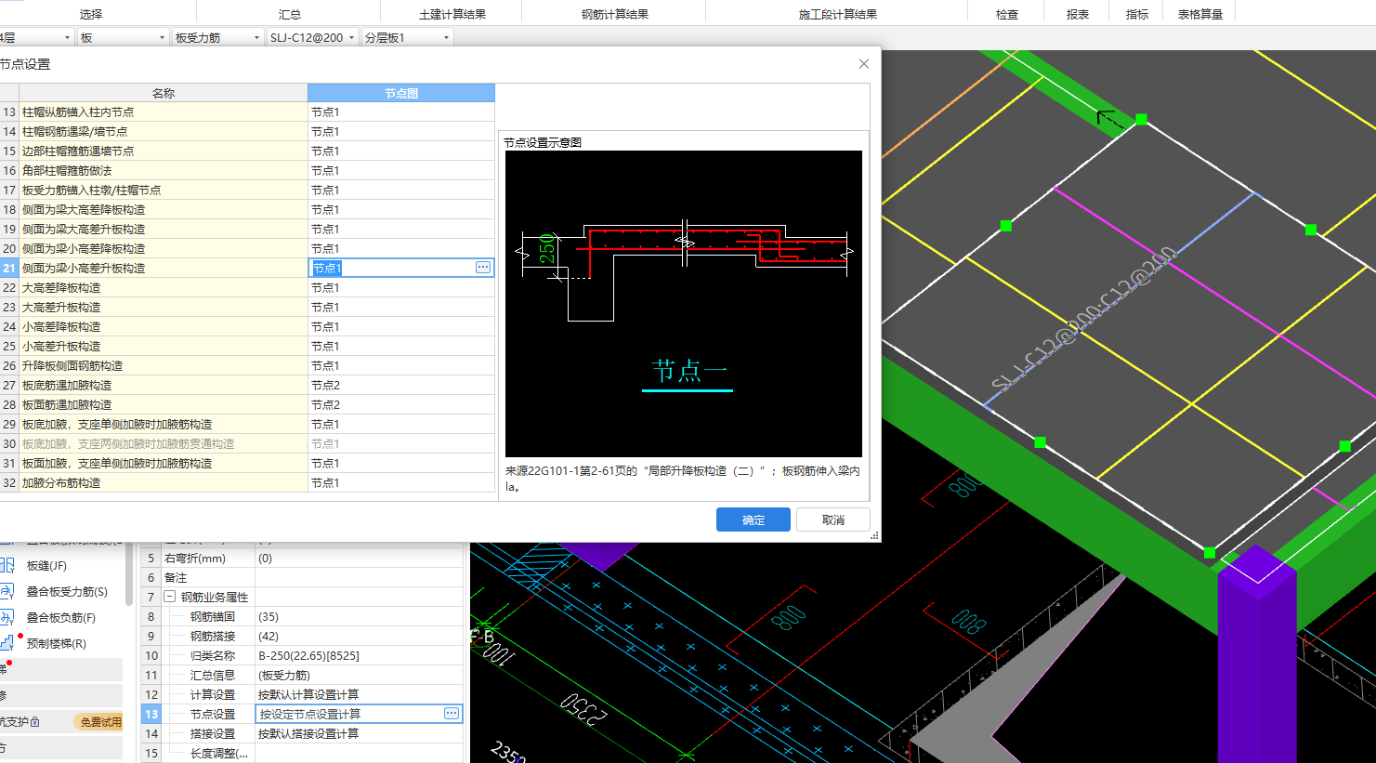
Task: Select row 20 侧面为梁小高差降板构造
Action: tap(164, 248)
